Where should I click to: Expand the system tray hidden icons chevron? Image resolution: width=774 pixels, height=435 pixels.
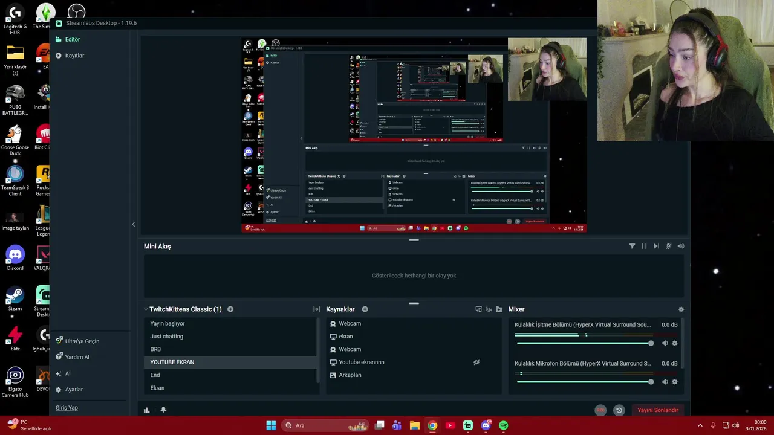[x=700, y=425]
